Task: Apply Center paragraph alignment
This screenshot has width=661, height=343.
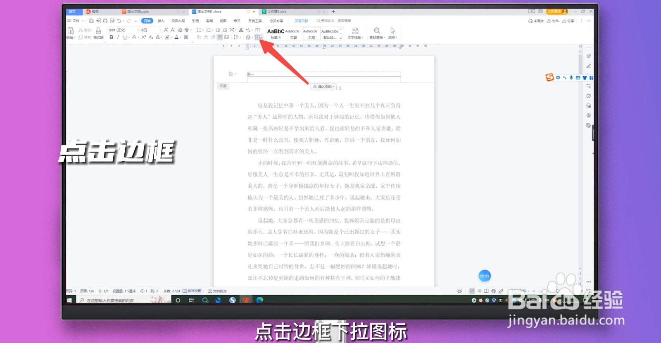Action: pyautogui.click(x=206, y=37)
